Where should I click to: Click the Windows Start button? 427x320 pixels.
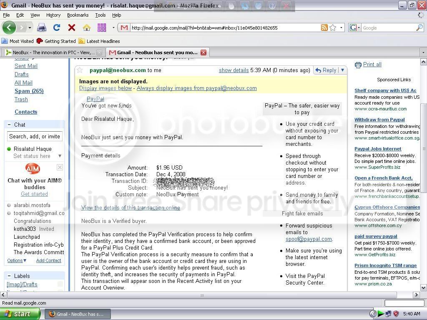point(20,314)
